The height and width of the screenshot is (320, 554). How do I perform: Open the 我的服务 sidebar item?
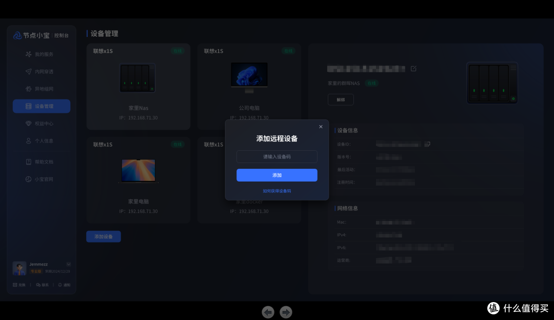[39, 54]
